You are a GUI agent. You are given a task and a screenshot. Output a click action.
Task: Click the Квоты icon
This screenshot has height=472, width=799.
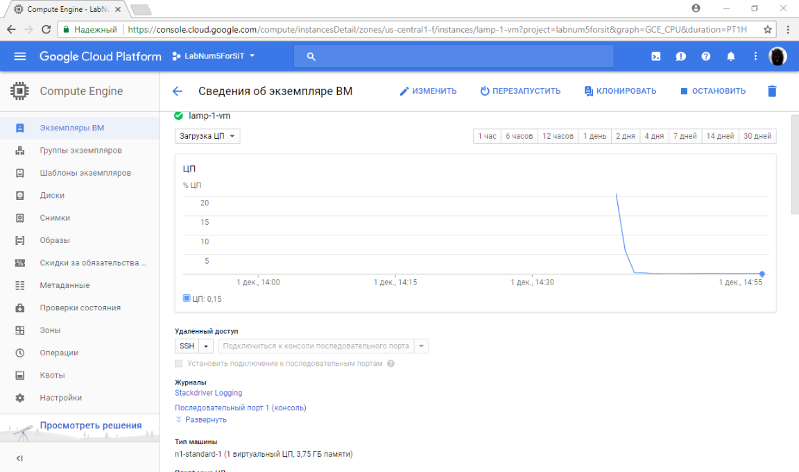[x=20, y=375]
